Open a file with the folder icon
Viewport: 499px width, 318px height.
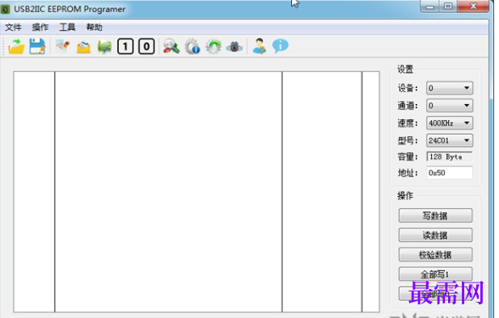click(16, 46)
